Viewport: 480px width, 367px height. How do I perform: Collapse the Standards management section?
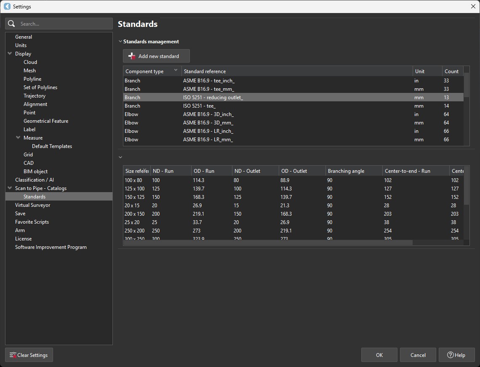click(x=120, y=41)
